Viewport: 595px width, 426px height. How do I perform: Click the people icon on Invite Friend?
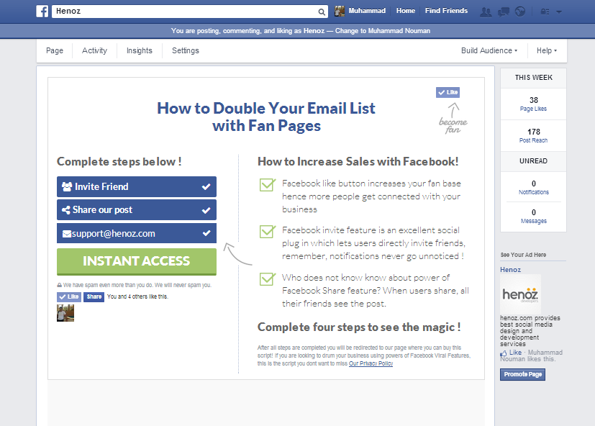67,187
